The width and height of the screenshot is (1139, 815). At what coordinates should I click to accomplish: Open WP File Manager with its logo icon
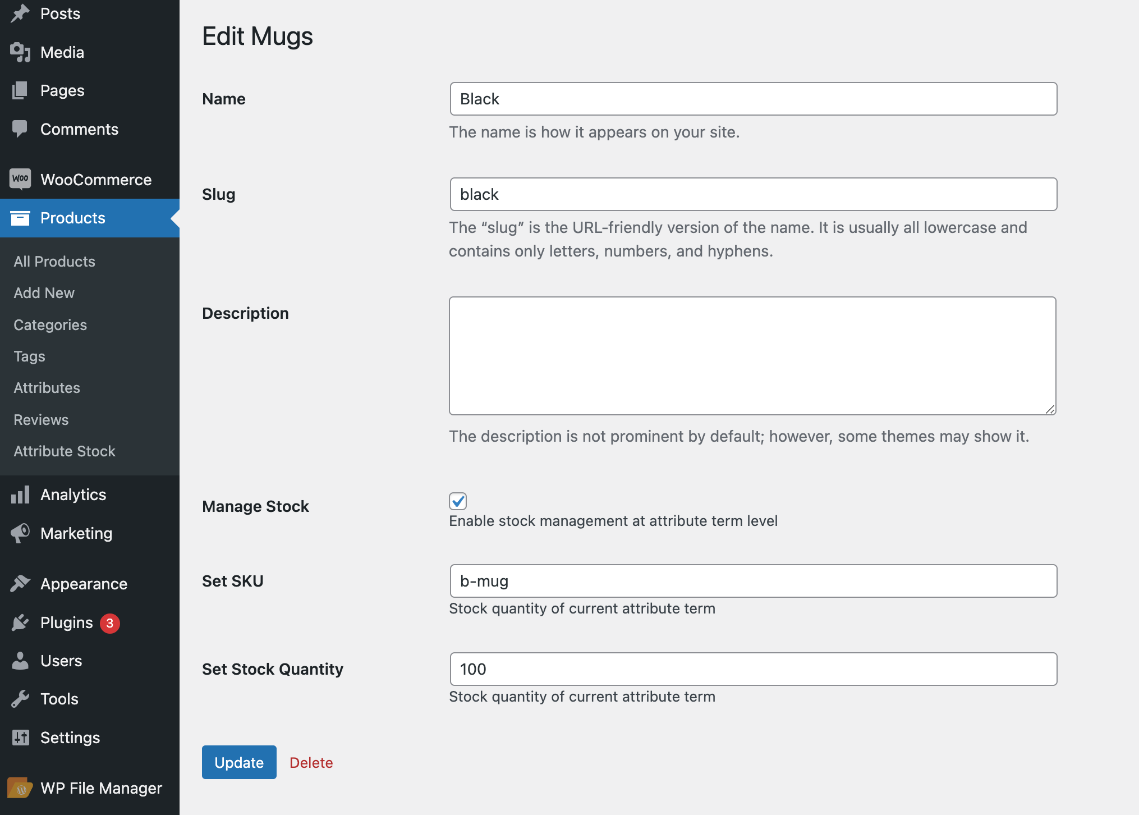[20, 787]
